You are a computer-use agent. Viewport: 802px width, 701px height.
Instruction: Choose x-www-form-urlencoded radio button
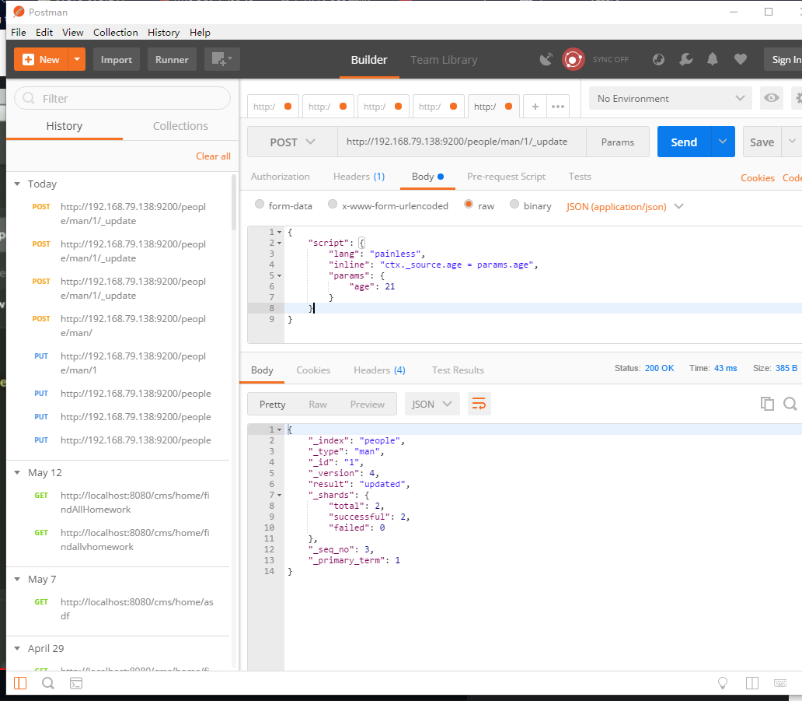pyautogui.click(x=333, y=205)
